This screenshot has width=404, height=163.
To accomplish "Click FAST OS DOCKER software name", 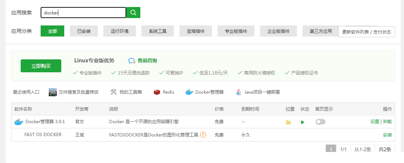I will pyautogui.click(x=43, y=135).
